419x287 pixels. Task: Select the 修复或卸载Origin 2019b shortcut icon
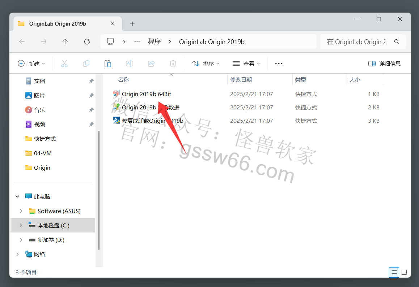pos(116,121)
